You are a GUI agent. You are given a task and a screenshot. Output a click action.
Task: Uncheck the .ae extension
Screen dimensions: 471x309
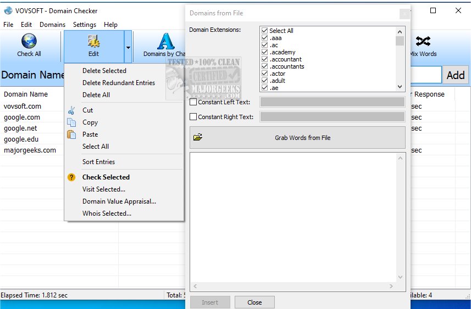pyautogui.click(x=265, y=88)
